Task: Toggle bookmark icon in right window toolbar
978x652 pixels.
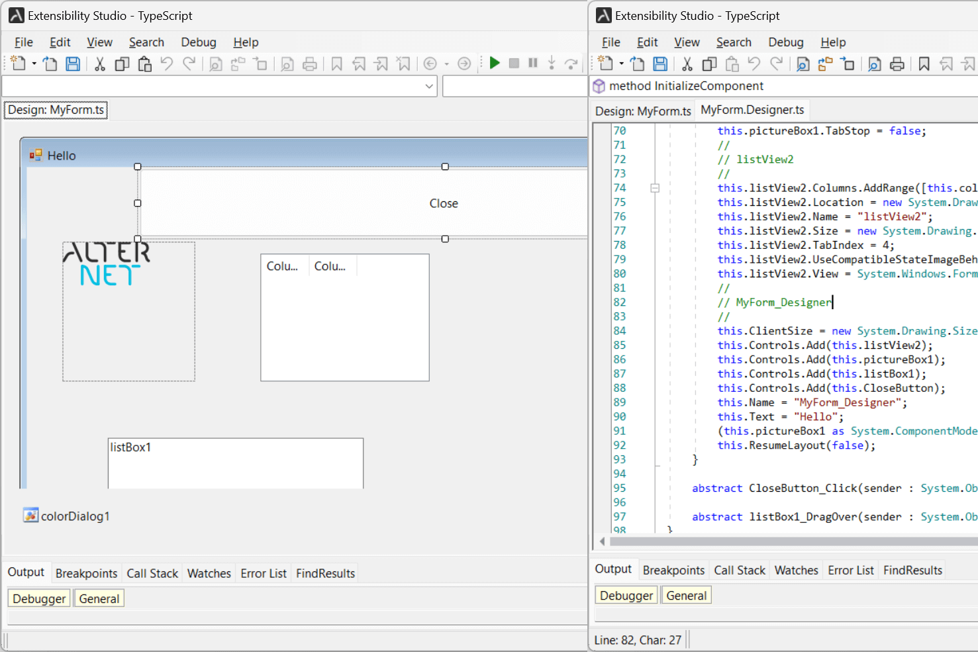Action: point(924,64)
